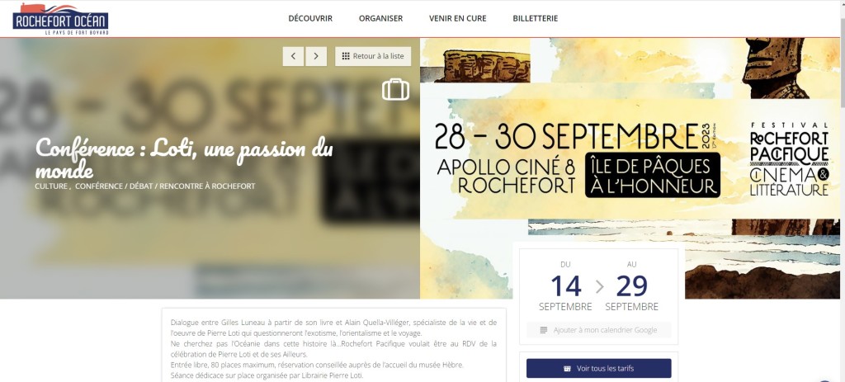
Task: Click Voir tous les tarifs button
Action: 599,369
